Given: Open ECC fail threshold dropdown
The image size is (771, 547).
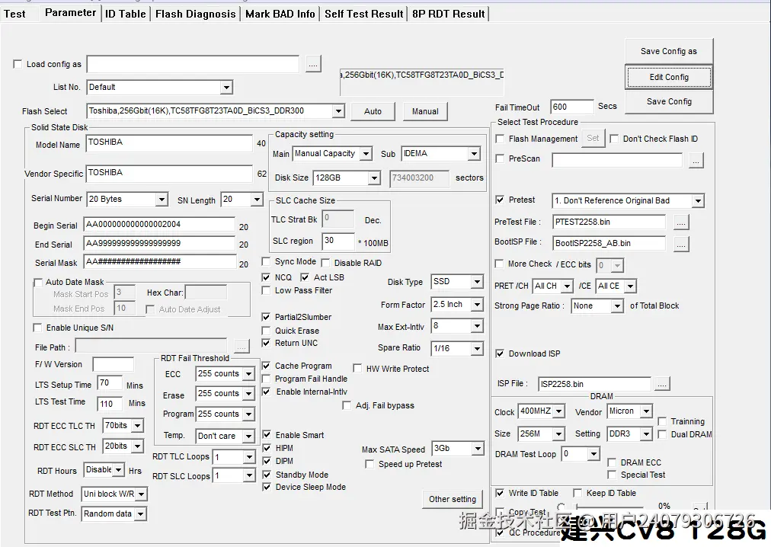Looking at the screenshot, I should pos(249,374).
